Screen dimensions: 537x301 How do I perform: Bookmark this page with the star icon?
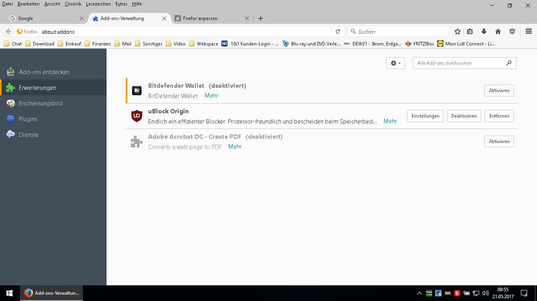coord(458,32)
